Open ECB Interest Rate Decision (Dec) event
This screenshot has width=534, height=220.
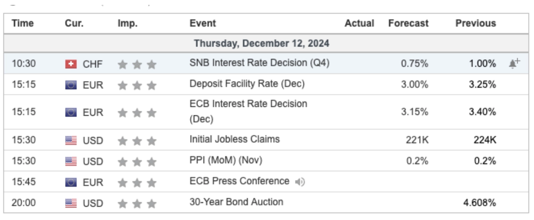[x=248, y=111]
